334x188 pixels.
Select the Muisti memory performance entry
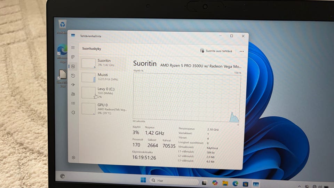pyautogui.click(x=103, y=77)
